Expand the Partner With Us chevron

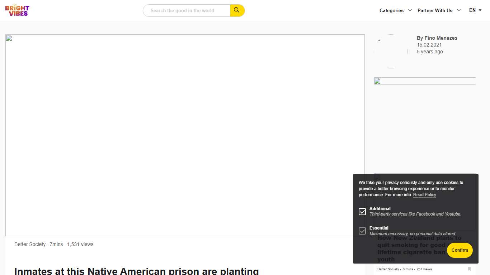tap(458, 10)
